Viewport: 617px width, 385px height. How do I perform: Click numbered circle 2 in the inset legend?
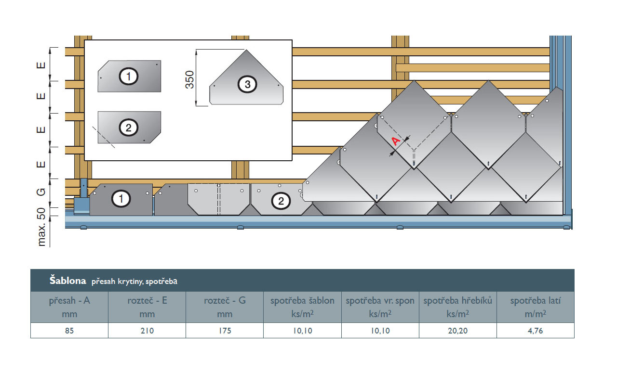click(129, 128)
